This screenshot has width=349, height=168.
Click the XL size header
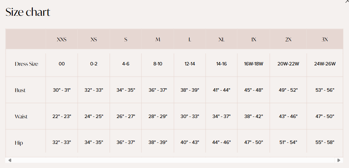221,39
